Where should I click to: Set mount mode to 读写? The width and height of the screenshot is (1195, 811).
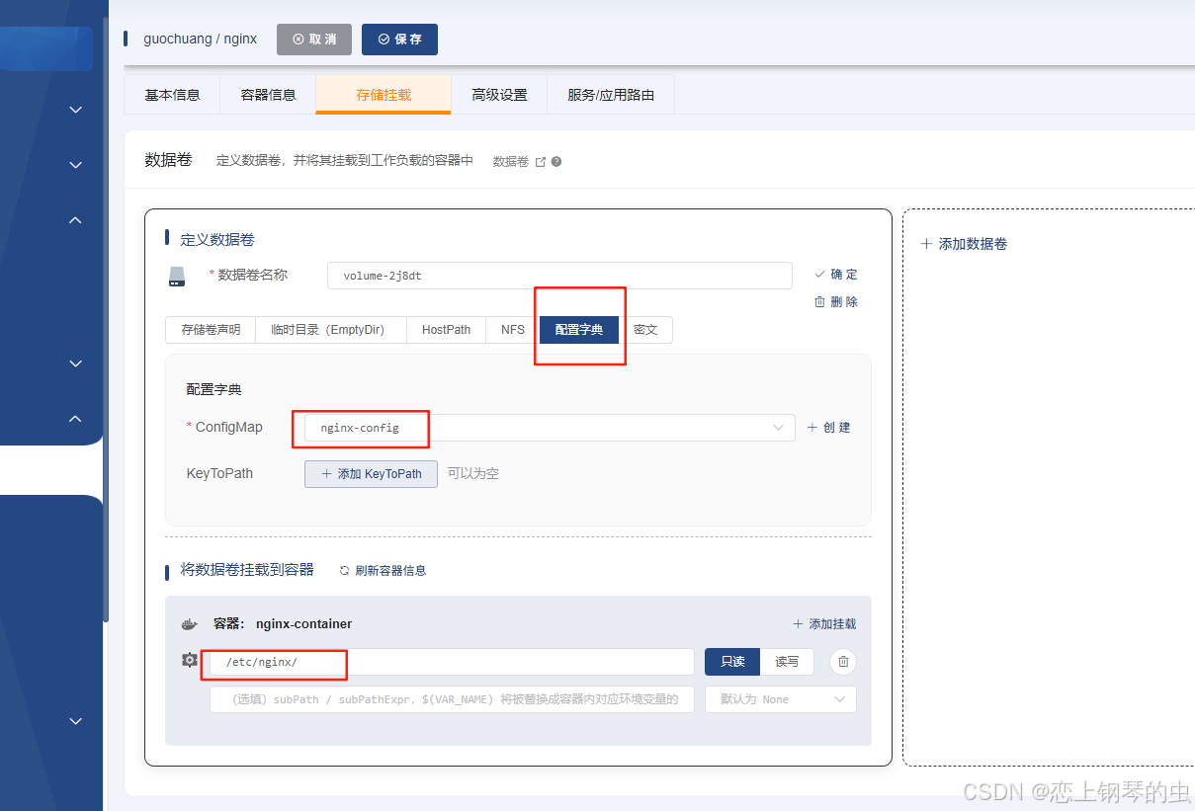787,662
